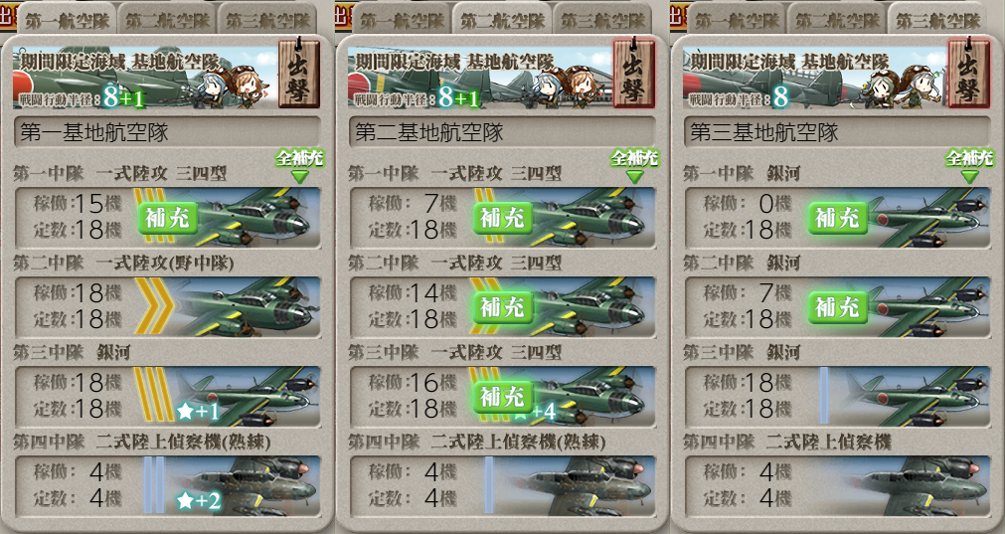This screenshot has width=1005, height=534.
Task: Select 二式陸上偵察機 in third air base
Action: (837, 485)
